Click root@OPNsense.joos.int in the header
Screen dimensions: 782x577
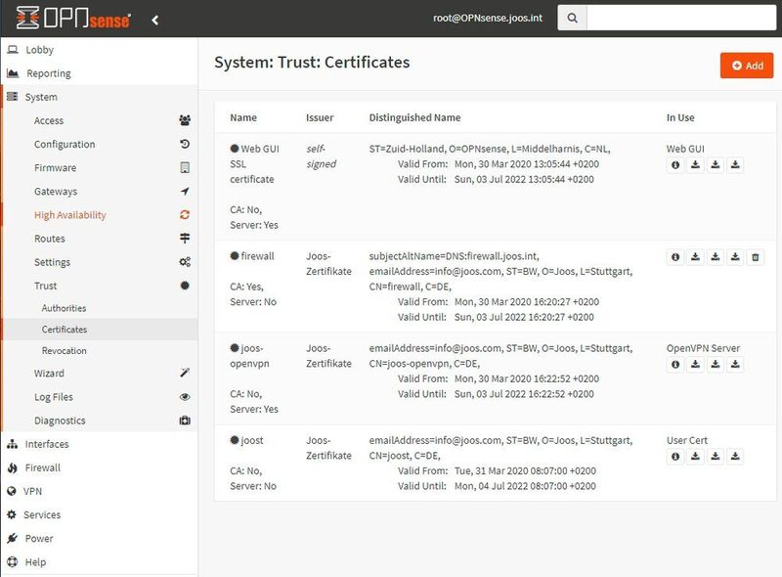[488, 17]
